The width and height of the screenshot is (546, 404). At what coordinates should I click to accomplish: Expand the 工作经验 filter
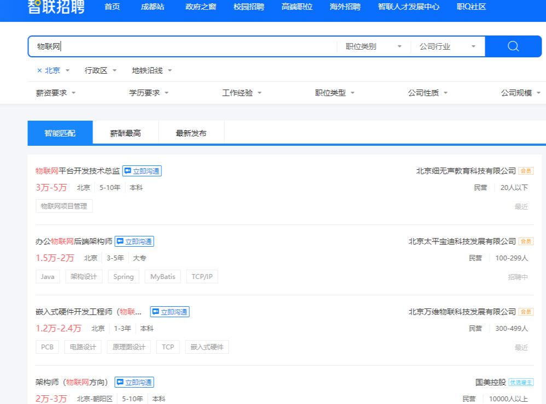coord(242,93)
